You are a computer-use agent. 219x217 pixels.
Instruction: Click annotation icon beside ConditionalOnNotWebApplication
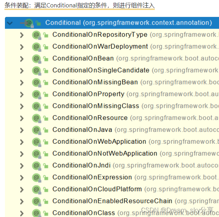point(37,154)
